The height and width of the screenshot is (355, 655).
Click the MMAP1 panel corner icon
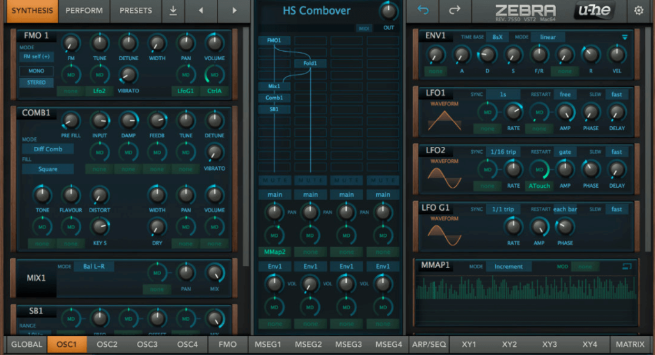pyautogui.click(x=626, y=266)
